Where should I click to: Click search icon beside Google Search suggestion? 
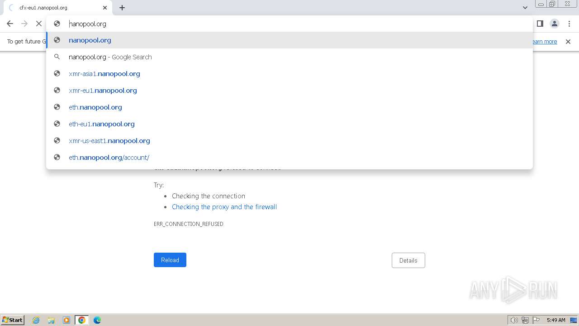coord(57,57)
